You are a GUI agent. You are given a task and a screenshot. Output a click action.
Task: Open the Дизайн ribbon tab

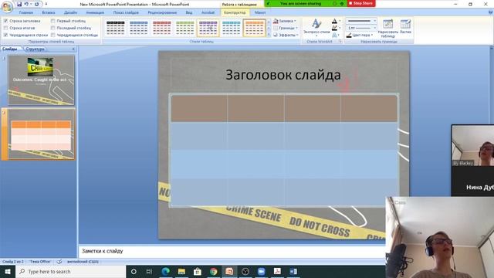pos(70,12)
